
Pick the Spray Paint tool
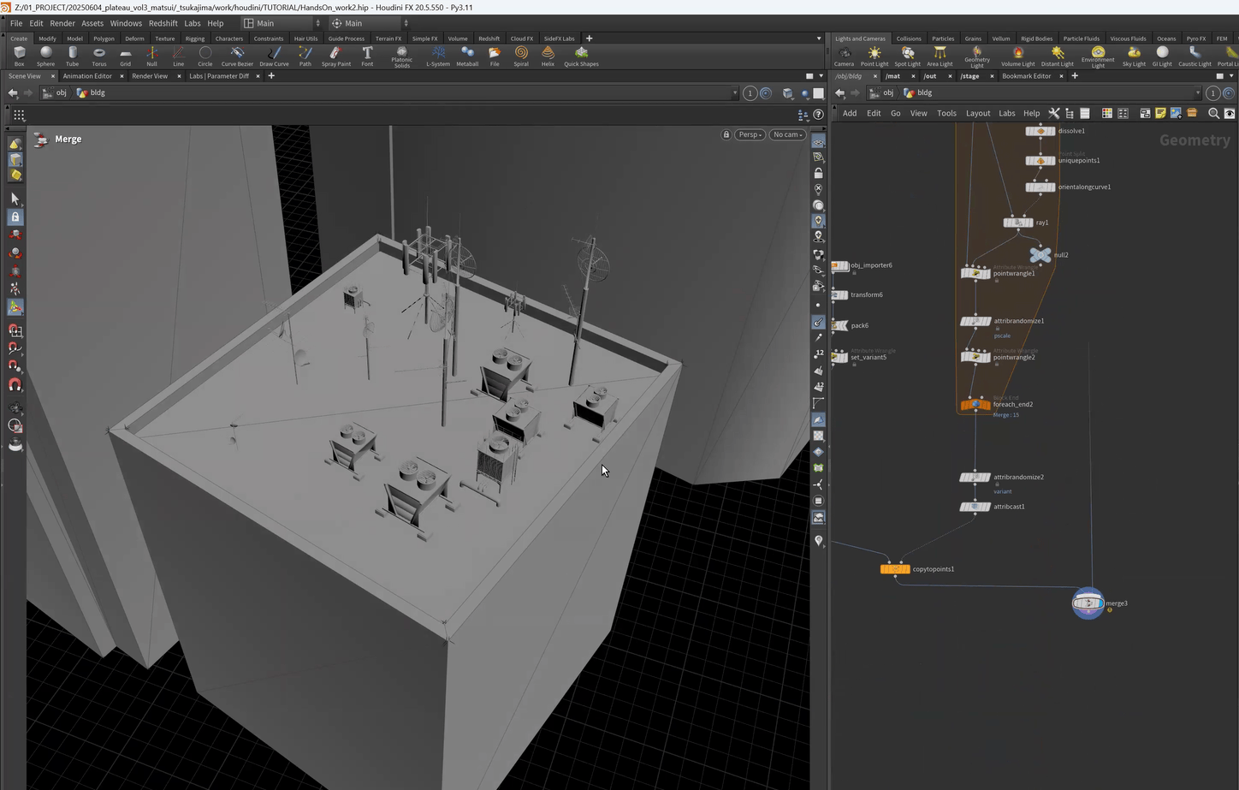pyautogui.click(x=335, y=56)
